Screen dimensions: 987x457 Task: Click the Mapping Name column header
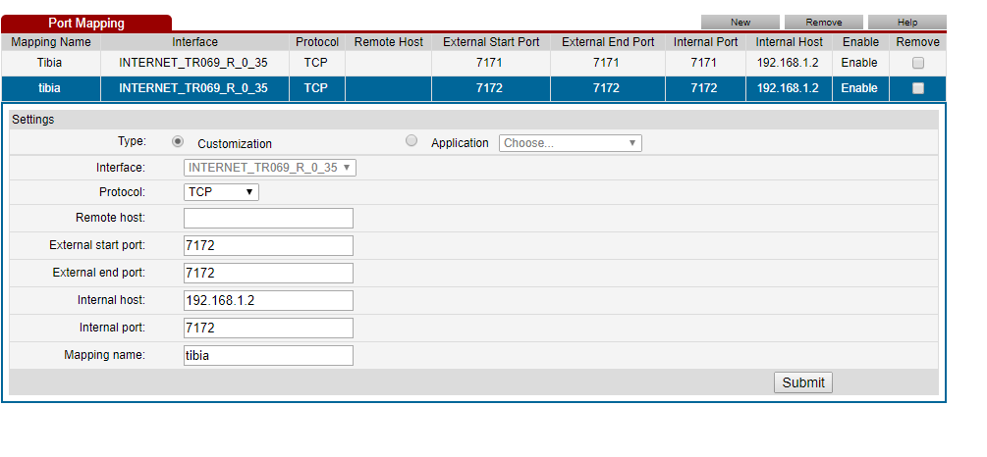[51, 42]
